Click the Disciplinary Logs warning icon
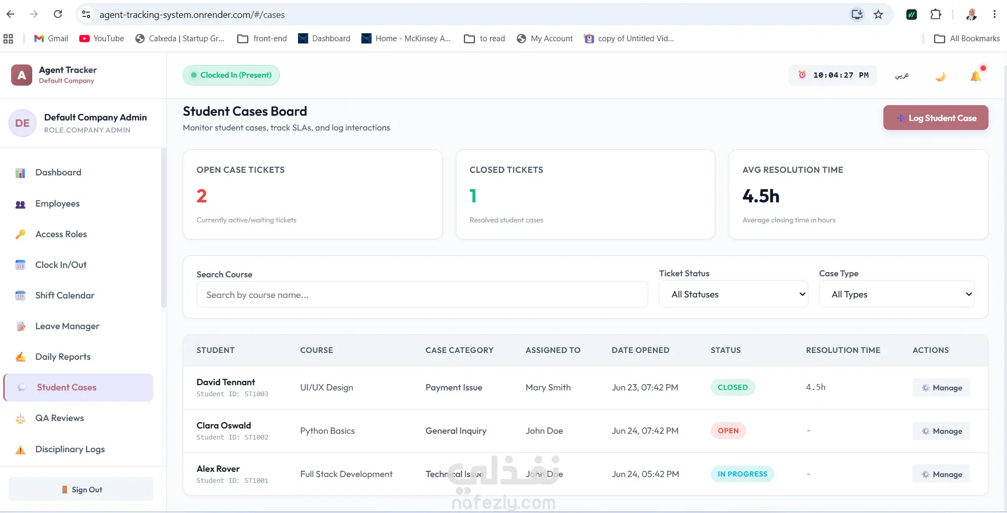The height and width of the screenshot is (513, 1007). [x=21, y=450]
